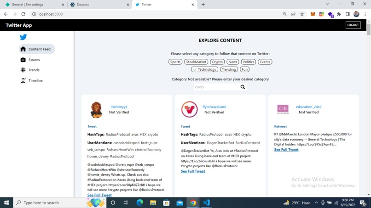Log out using the LOGOUT button
371x208 pixels.
coord(353,25)
